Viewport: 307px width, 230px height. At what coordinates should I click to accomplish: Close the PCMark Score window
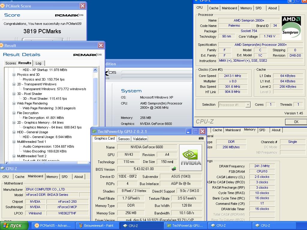click(83, 6)
